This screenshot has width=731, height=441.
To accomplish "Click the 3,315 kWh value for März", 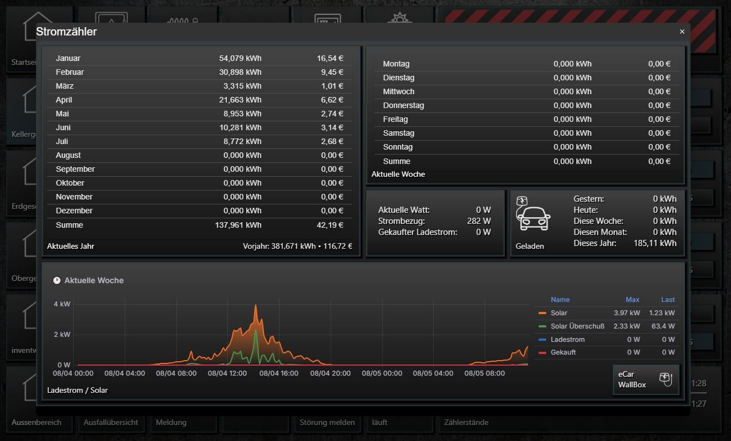I will pos(242,86).
